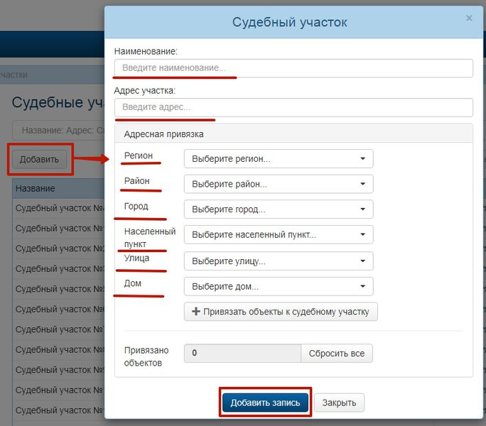Screen dimensions: 486x426
Task: Click the Судебный участок dialog title
Action: pos(289,22)
